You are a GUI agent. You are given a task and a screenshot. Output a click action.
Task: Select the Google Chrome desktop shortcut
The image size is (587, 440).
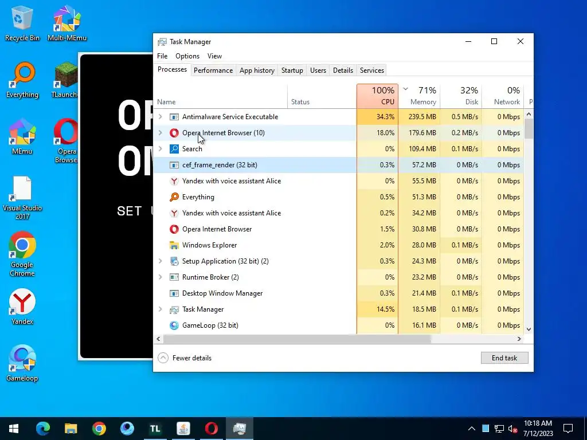click(x=22, y=254)
